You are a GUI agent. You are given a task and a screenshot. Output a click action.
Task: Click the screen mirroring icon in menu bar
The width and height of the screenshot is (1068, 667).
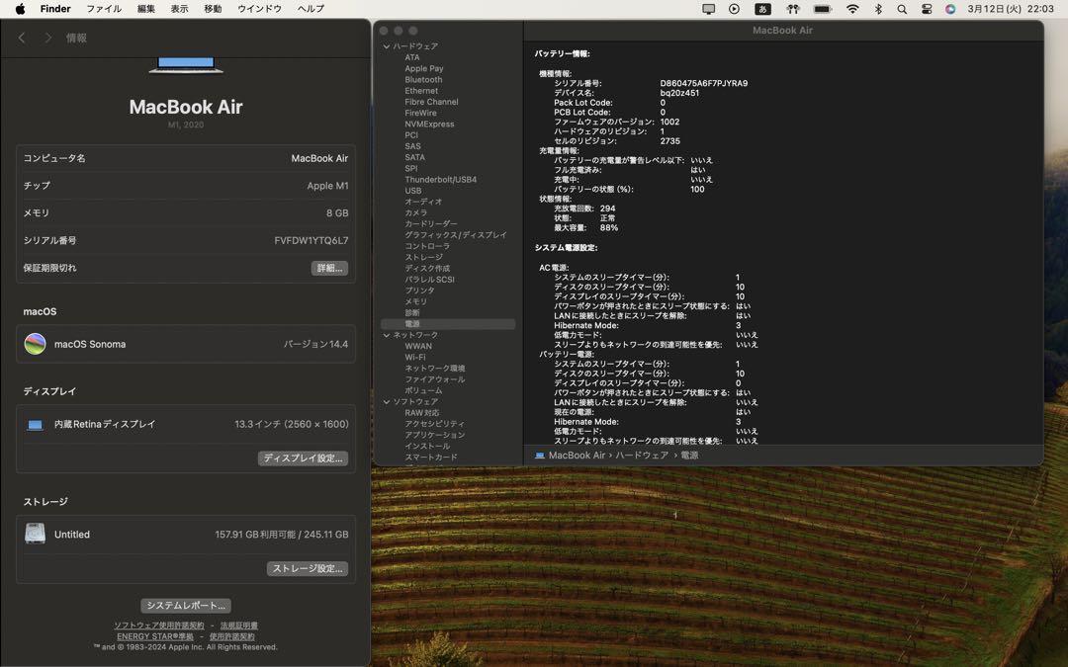708,9
